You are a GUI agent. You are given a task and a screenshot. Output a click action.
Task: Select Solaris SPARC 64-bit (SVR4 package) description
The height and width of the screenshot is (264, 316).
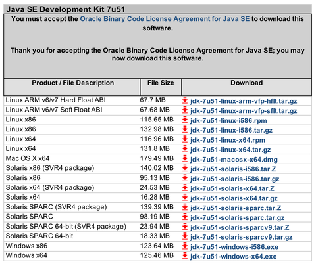66,227
